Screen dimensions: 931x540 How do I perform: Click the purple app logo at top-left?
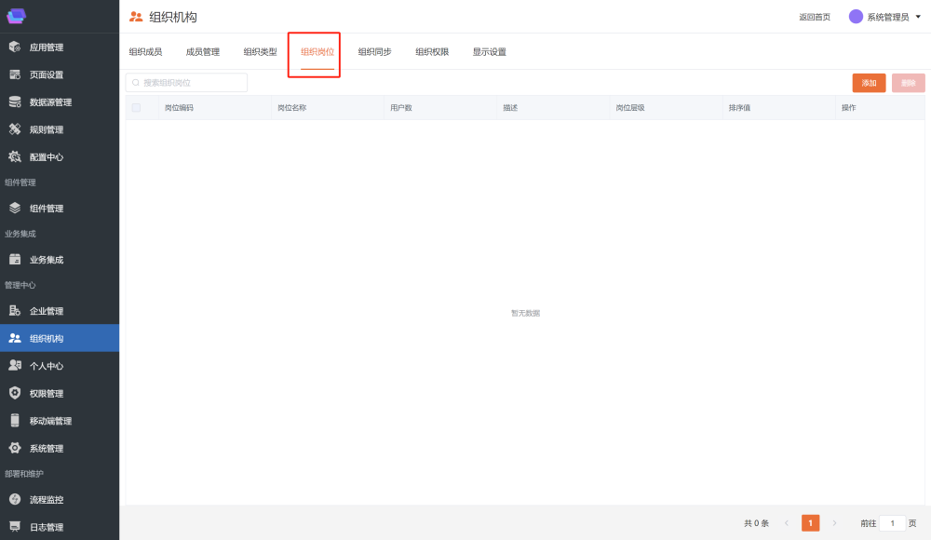coord(17,16)
